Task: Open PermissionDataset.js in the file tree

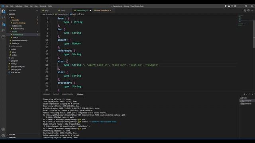Action: [x=20, y=41]
